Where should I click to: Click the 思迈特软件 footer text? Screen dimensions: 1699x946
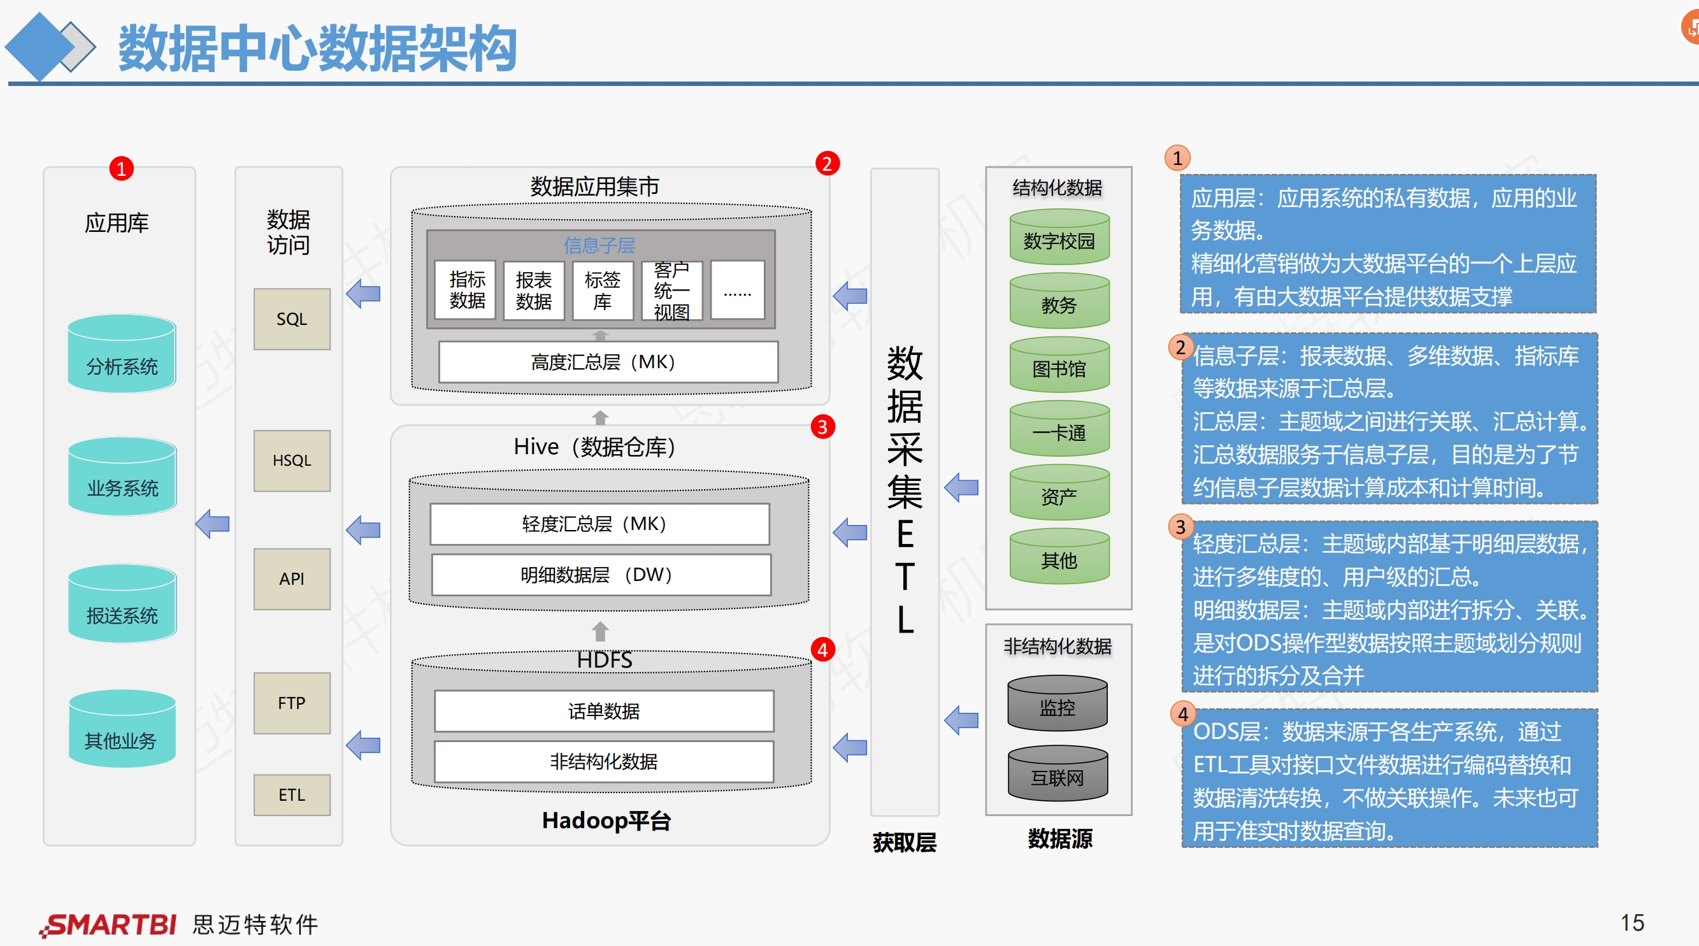point(255,924)
